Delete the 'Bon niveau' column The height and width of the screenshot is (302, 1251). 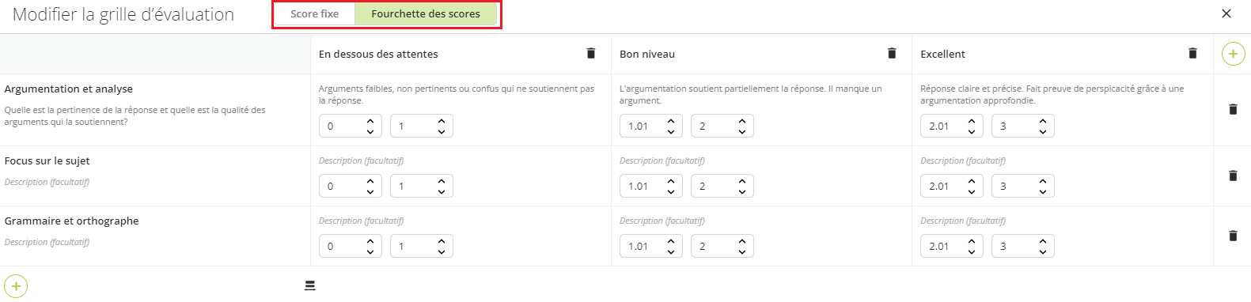pos(892,53)
